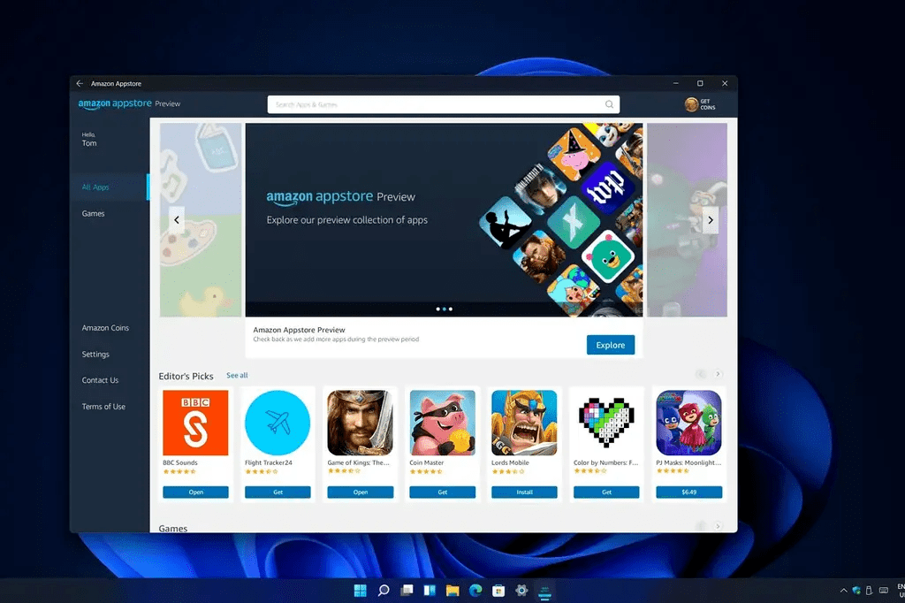The image size is (905, 603).
Task: Click the center Amazon Appstore Preview banner
Action: (444, 219)
